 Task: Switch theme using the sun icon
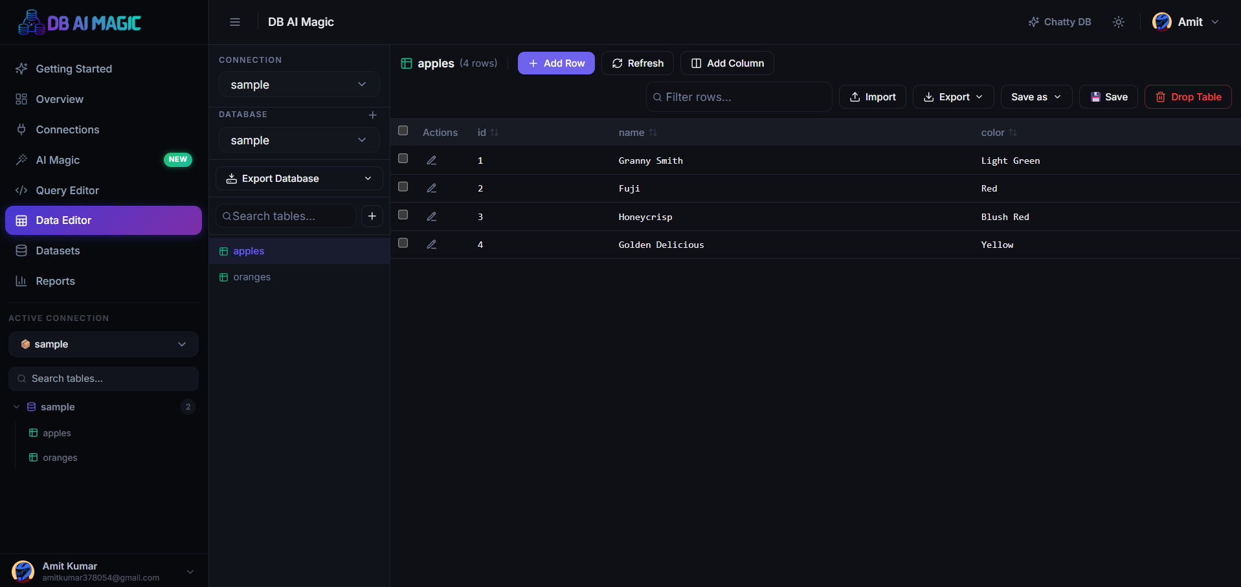1119,22
